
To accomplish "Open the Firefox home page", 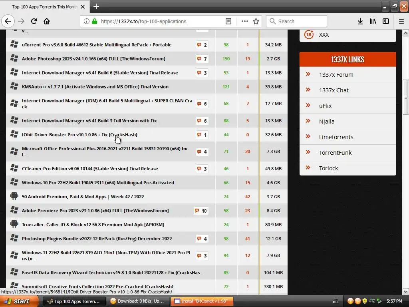I will 47,21.
